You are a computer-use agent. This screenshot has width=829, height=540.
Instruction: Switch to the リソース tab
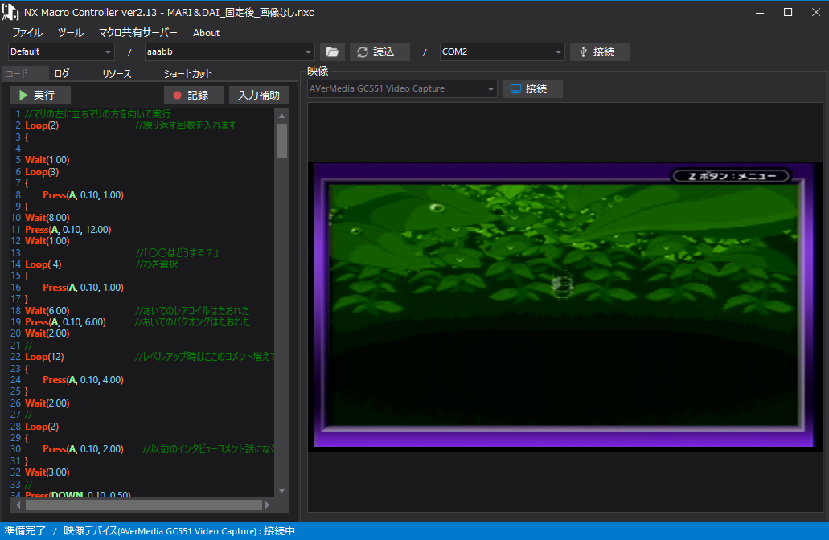[117, 73]
